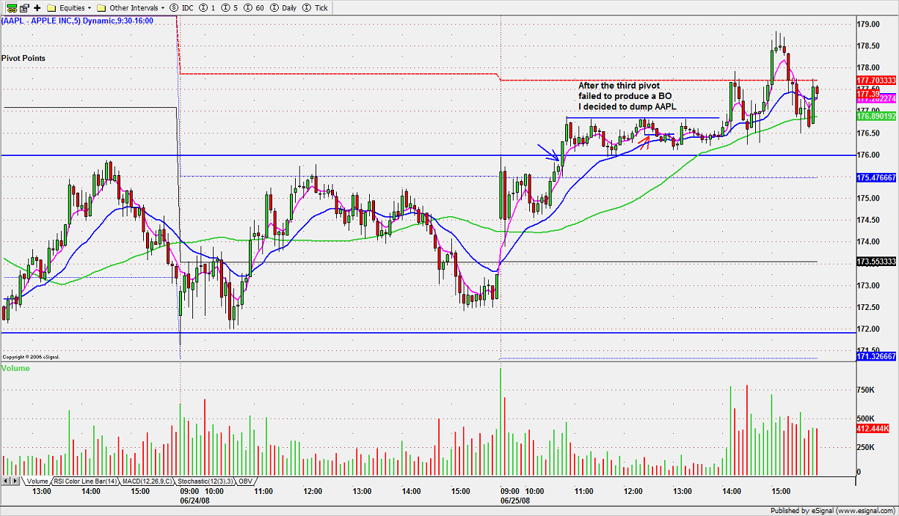Click the 178.50 price axis value
This screenshot has height=516, width=899.
point(869,46)
